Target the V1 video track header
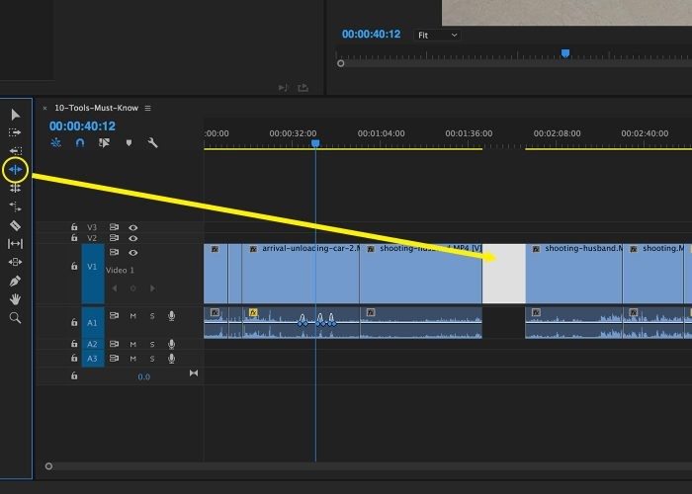 pos(92,274)
